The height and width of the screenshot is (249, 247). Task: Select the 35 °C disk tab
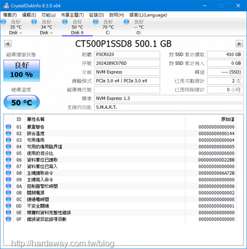tap(16, 27)
